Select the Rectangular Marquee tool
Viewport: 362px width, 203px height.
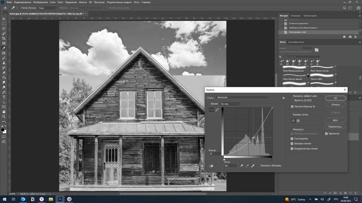[4, 24]
